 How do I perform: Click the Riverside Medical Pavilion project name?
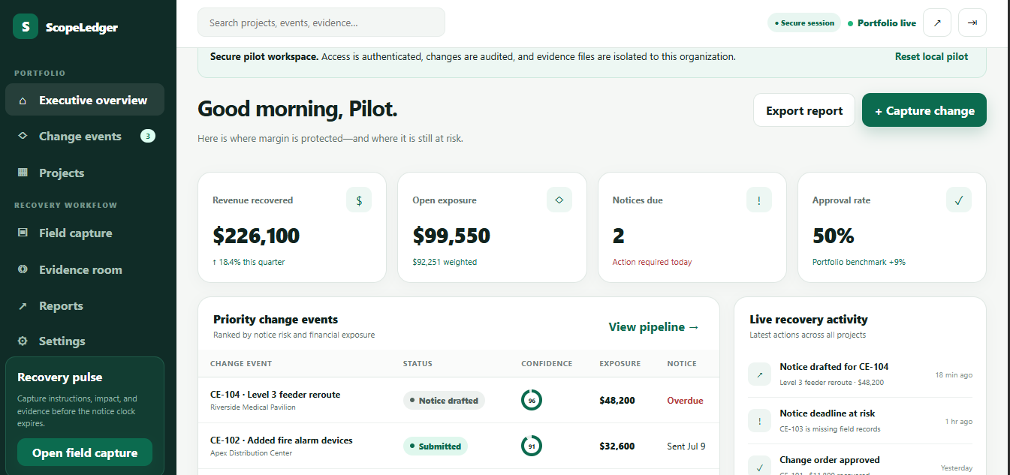point(253,407)
